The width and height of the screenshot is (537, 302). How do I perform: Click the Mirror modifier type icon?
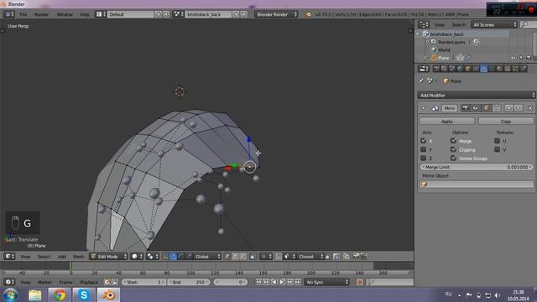435,108
